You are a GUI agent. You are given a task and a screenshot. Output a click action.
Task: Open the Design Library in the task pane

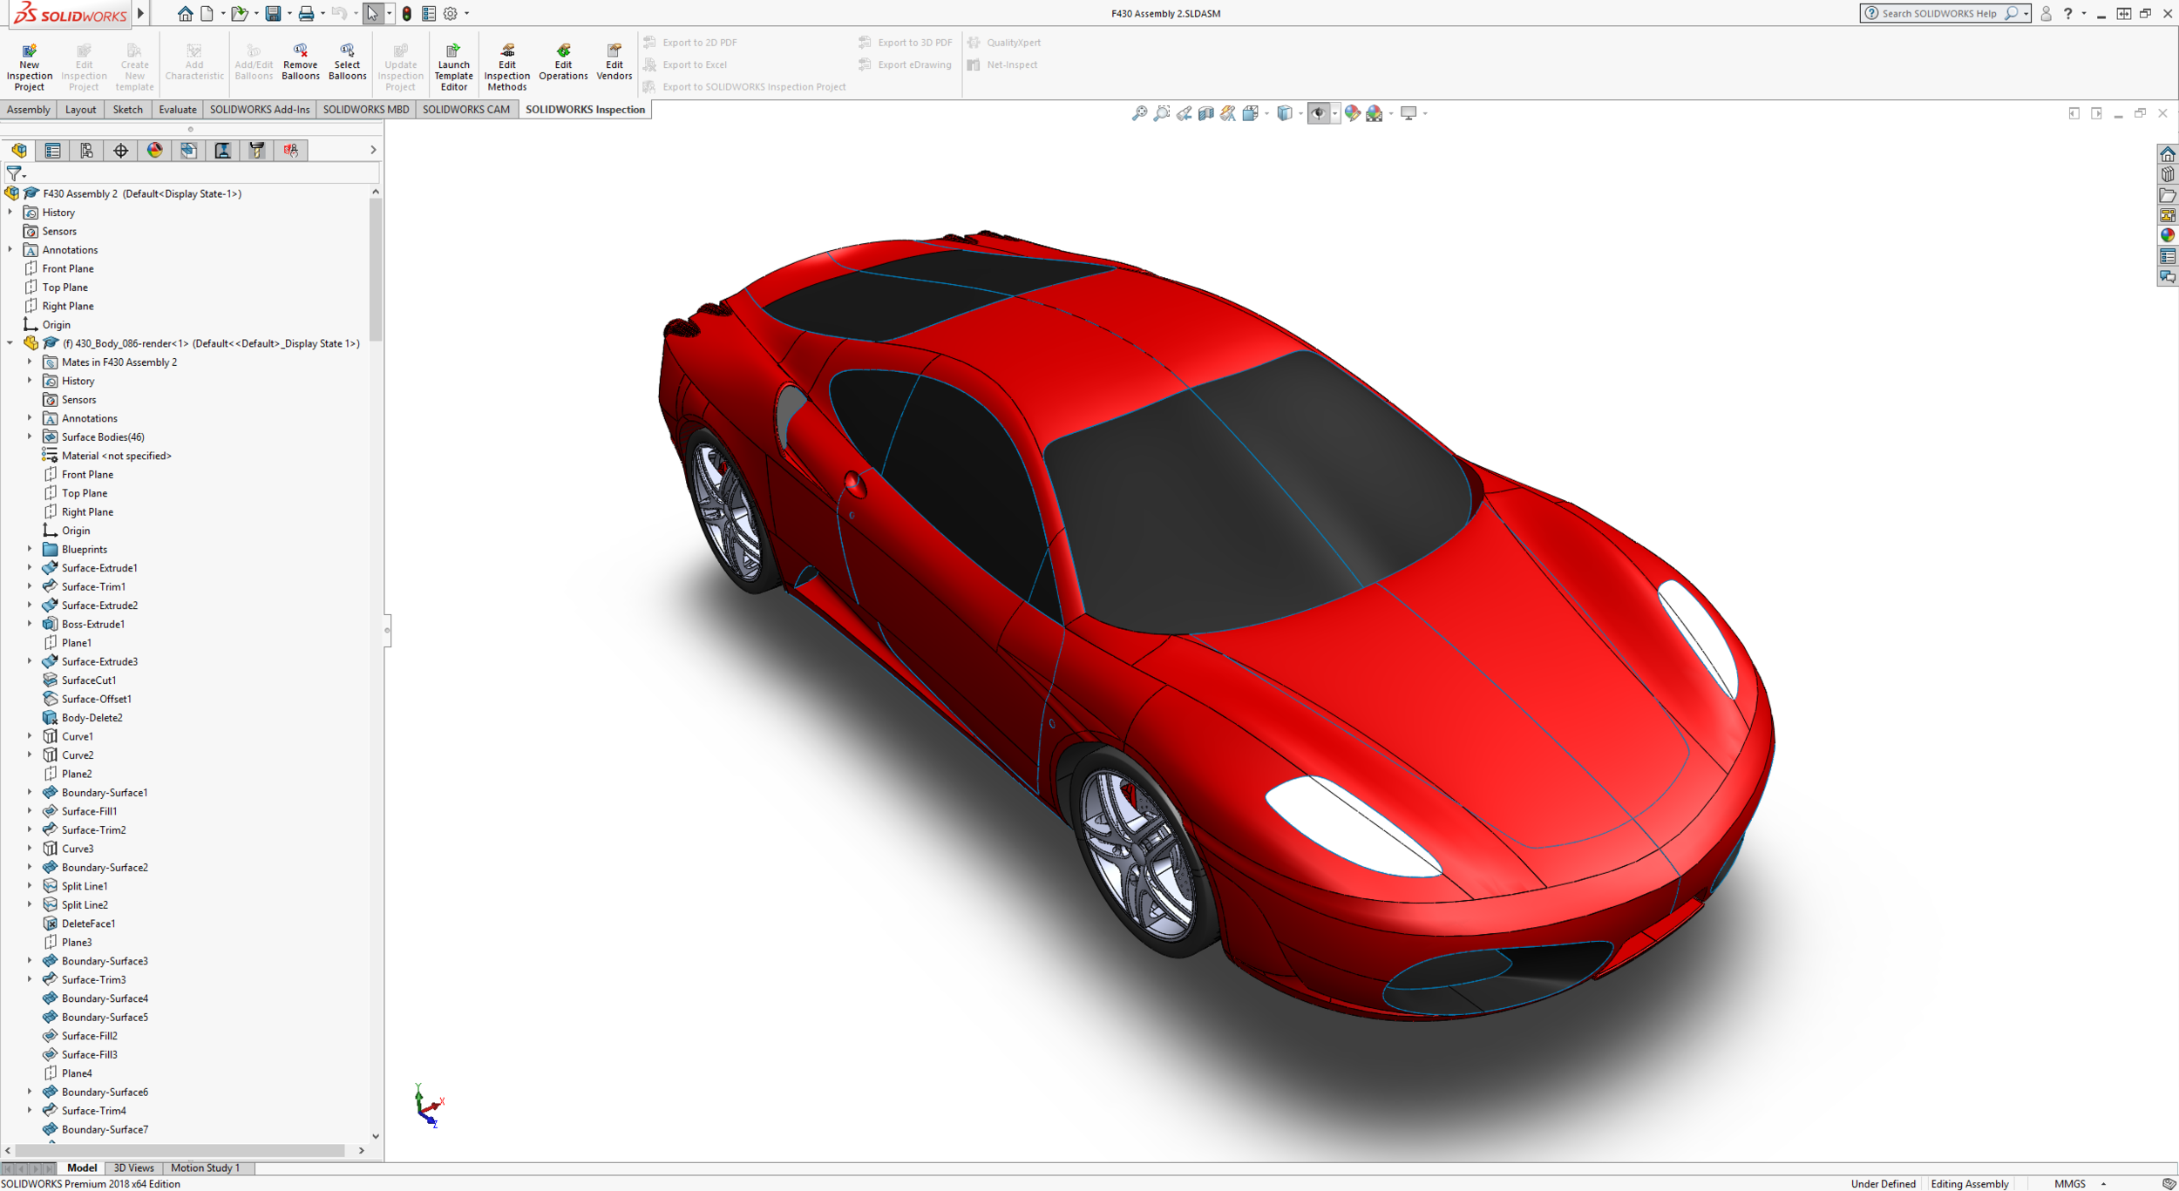[x=2167, y=174]
